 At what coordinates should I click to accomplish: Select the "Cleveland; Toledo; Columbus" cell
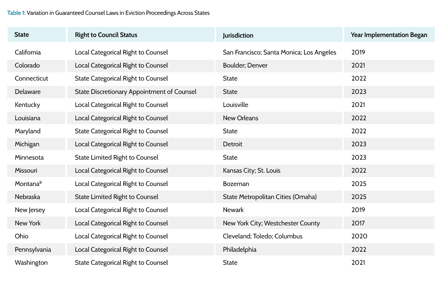[263, 236]
